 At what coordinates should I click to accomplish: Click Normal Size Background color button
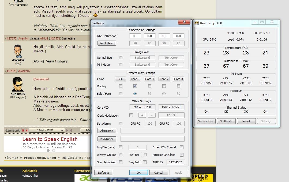(142, 58)
